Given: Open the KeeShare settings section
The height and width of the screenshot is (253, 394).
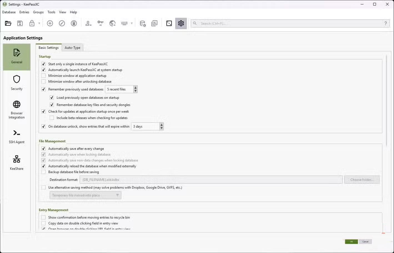Looking at the screenshot, I should pos(16,162).
